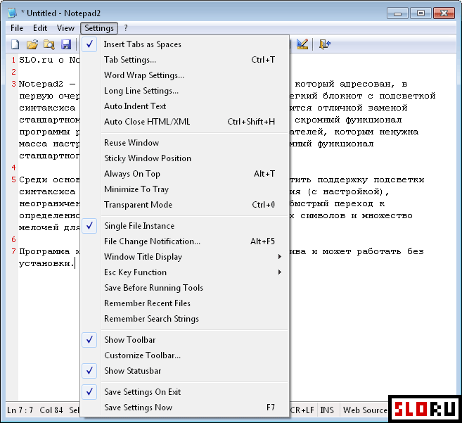462x423 pixels.
Task: Open the File menu
Action: [17, 28]
